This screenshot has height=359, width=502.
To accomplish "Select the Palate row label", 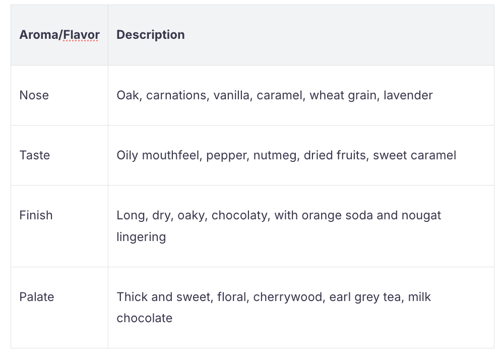I will 36,297.
